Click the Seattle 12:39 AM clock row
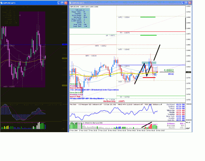 [176, 118]
